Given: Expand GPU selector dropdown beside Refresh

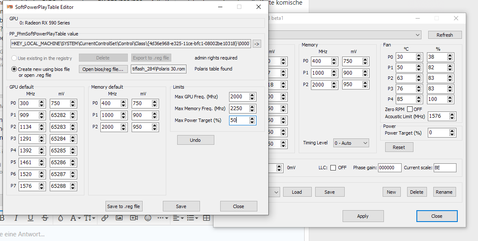Looking at the screenshot, I should point(418,35).
